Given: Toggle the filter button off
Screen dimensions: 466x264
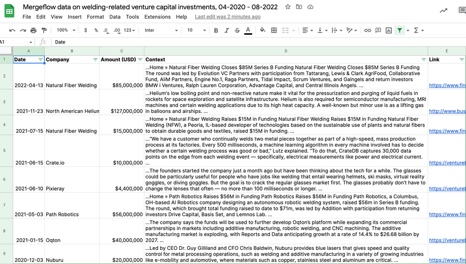Looking at the screenshot, I should tap(399, 30).
